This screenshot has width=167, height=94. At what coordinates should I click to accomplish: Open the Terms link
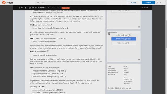tap(126, 77)
